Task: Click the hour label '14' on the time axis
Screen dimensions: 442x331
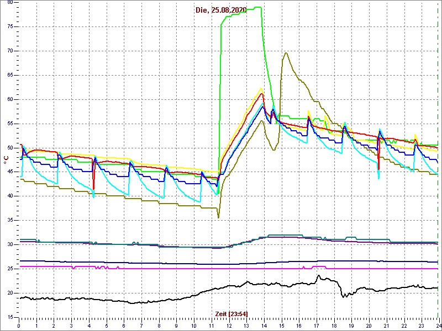Action: point(264,324)
